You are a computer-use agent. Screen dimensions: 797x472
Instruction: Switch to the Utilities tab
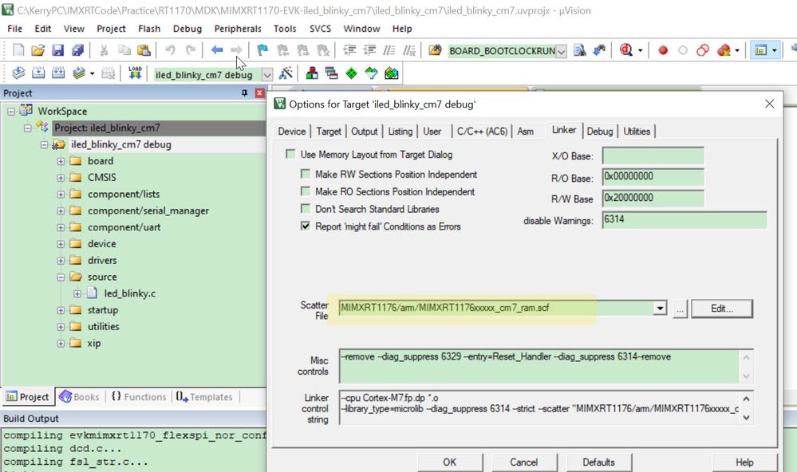637,131
